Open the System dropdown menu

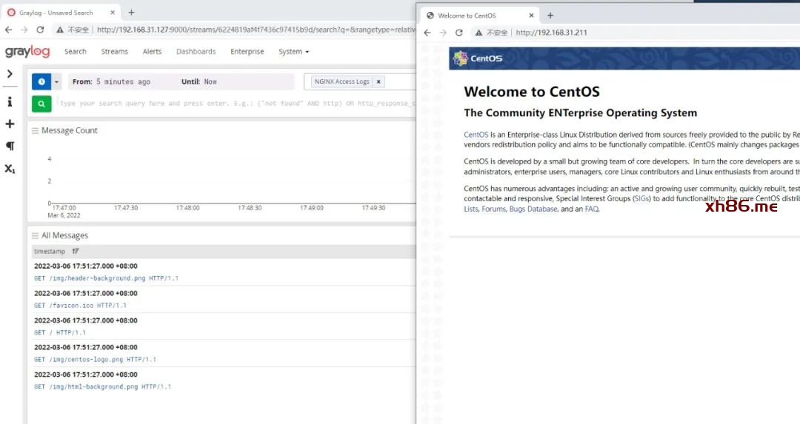coord(293,52)
